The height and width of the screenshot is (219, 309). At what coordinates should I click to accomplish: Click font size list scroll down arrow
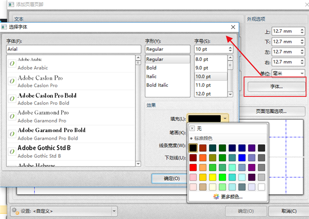point(230,95)
